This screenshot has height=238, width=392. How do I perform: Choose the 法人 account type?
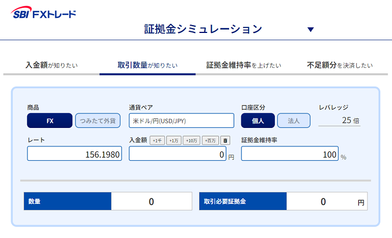[x=294, y=121]
